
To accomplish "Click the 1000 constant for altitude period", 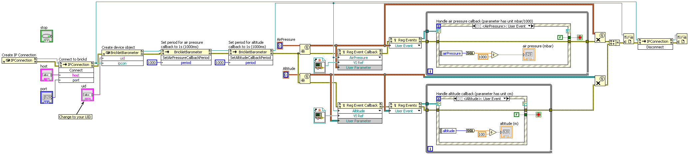I will pos(220,63).
